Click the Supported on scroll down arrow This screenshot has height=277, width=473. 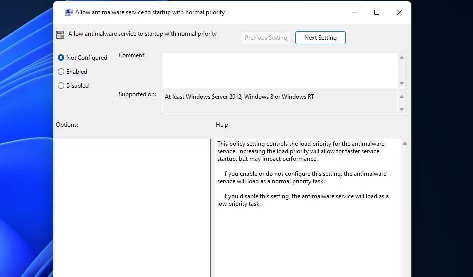tap(402, 109)
